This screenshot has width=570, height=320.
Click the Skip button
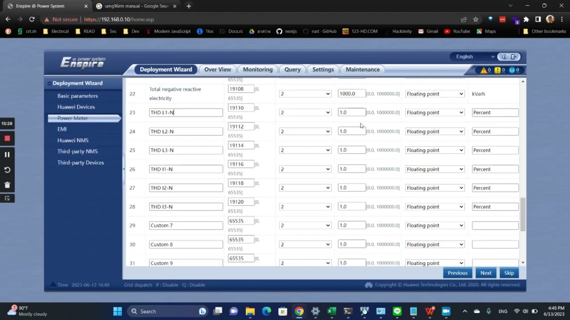[509, 273]
